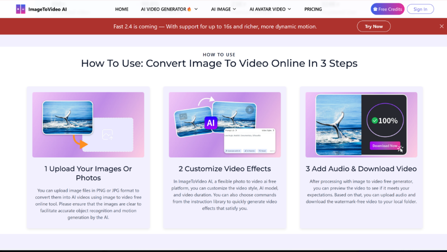Screen dimensions: 447x252
Task: Click the Download Now button in illustration
Action: [x=384, y=146]
